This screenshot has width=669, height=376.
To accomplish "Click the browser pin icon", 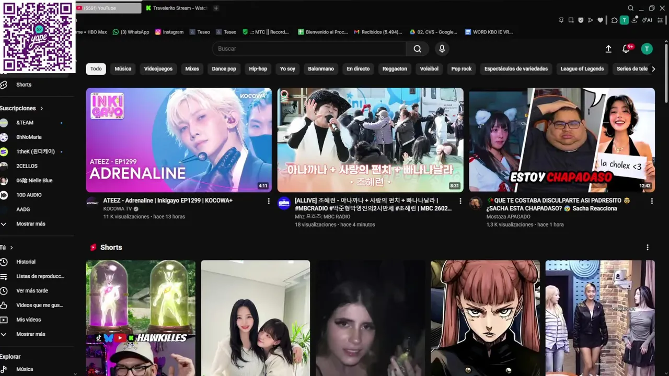I will (561, 20).
